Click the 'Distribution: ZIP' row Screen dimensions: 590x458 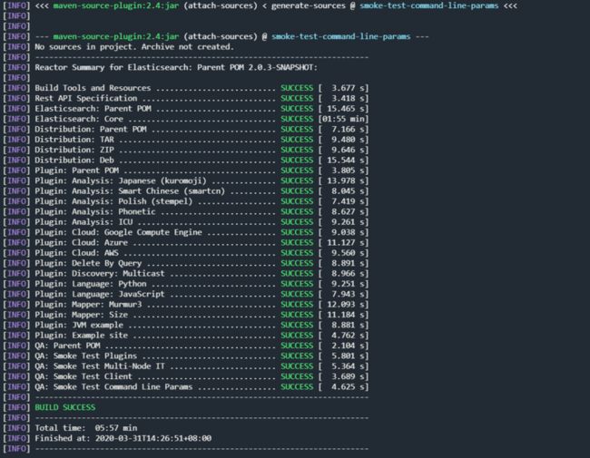185,150
